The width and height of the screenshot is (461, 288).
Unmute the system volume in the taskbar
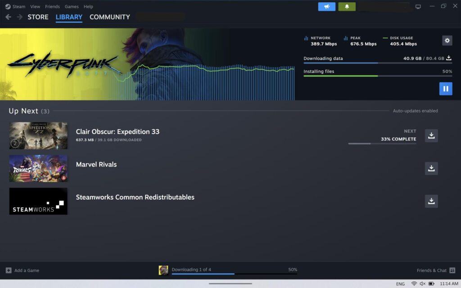click(x=422, y=283)
